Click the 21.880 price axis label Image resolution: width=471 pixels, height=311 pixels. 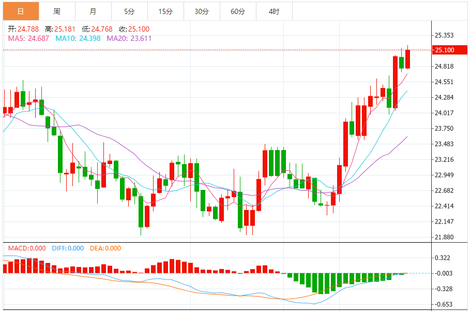click(x=444, y=238)
